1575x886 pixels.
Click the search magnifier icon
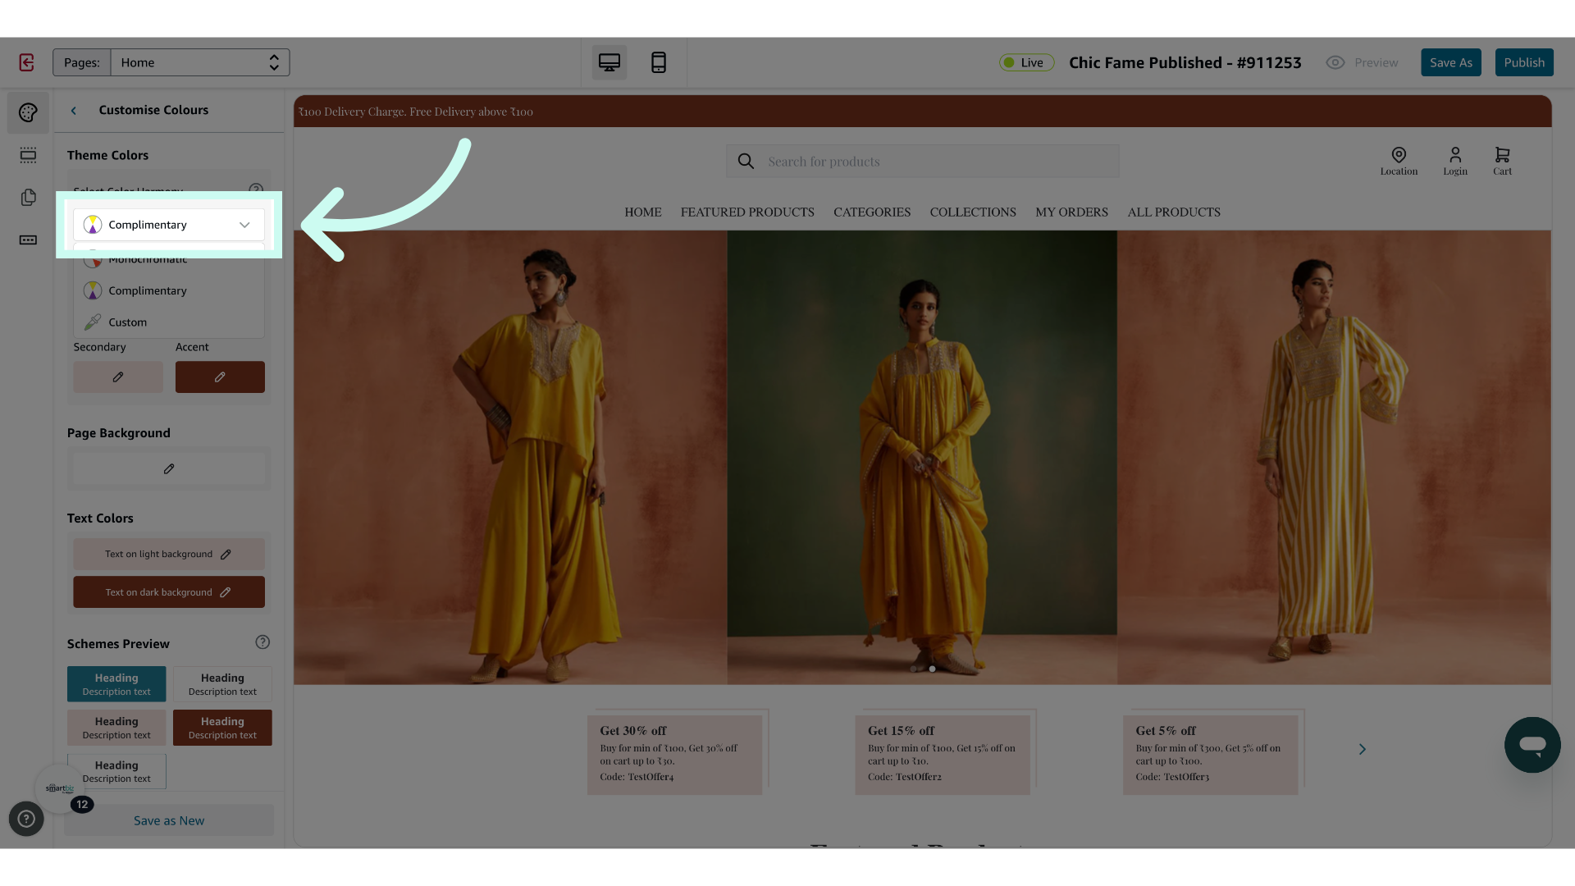pos(746,162)
